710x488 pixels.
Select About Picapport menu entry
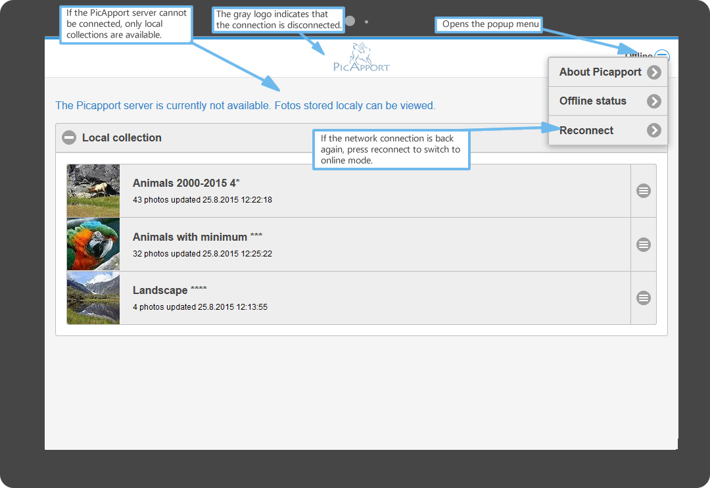(x=600, y=72)
